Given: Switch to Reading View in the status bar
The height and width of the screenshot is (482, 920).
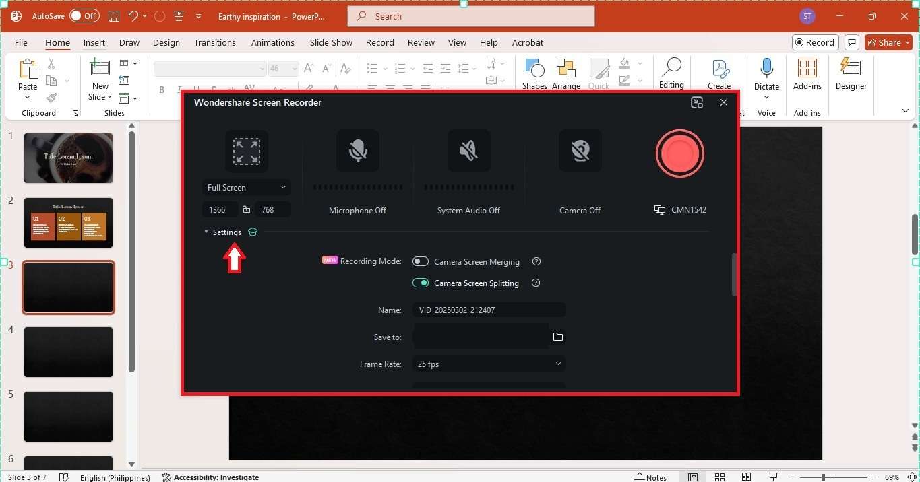Looking at the screenshot, I should [746, 477].
